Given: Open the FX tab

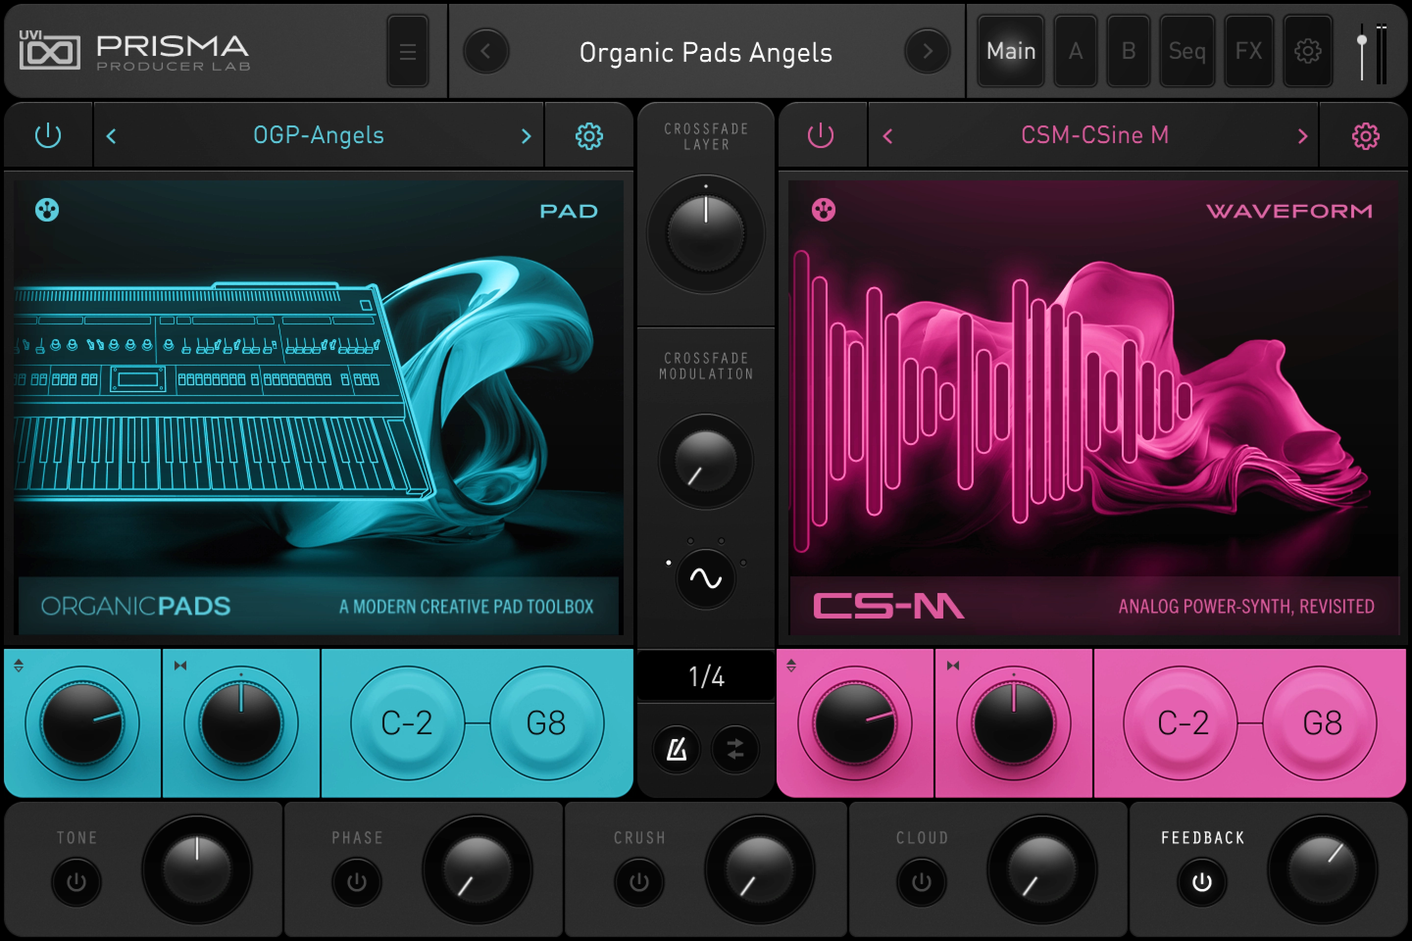Looking at the screenshot, I should coord(1249,51).
